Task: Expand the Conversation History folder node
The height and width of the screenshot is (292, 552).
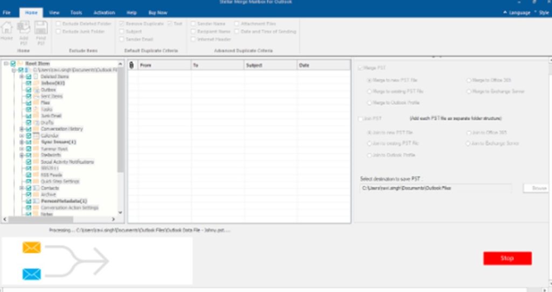Action: click(x=22, y=129)
